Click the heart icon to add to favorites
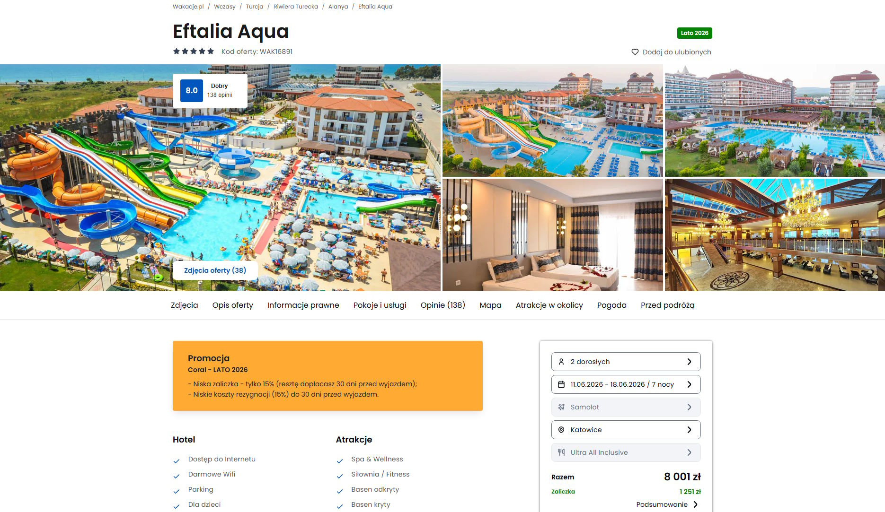Screen dimensions: 885x512 [635, 52]
